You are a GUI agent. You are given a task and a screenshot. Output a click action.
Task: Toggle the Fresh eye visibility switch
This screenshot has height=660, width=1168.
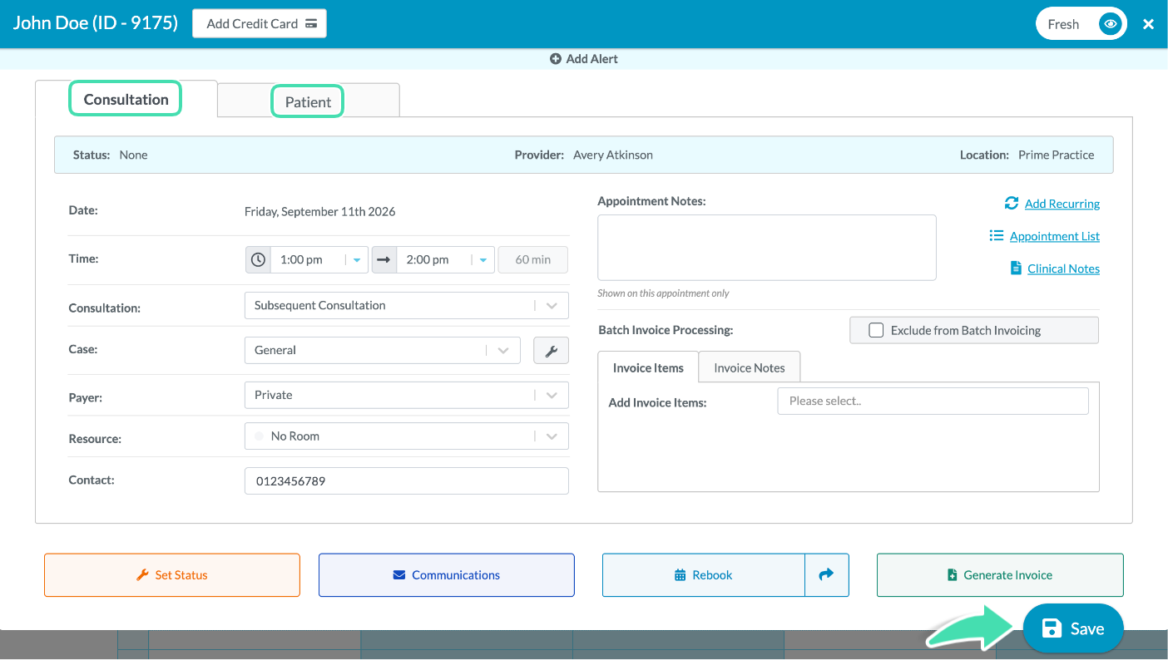click(1111, 24)
